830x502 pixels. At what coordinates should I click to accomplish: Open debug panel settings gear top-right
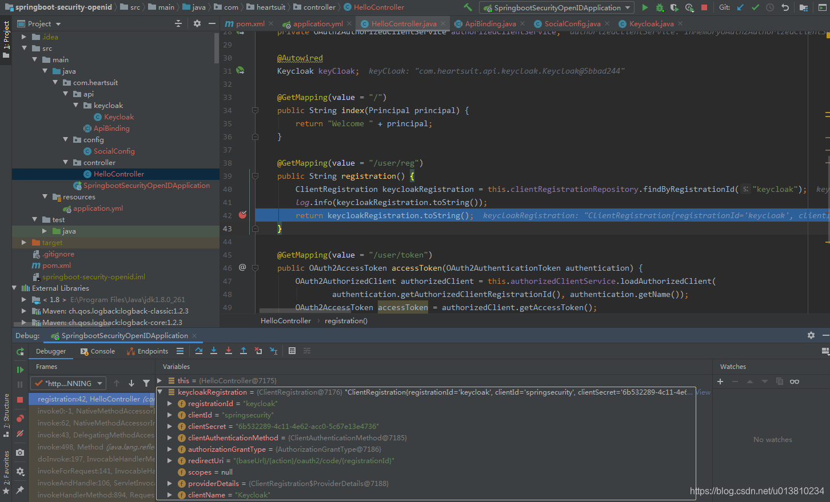coord(811,335)
